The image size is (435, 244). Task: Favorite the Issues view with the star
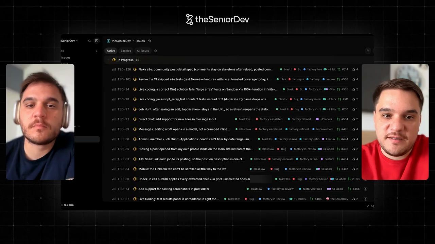tap(150, 41)
